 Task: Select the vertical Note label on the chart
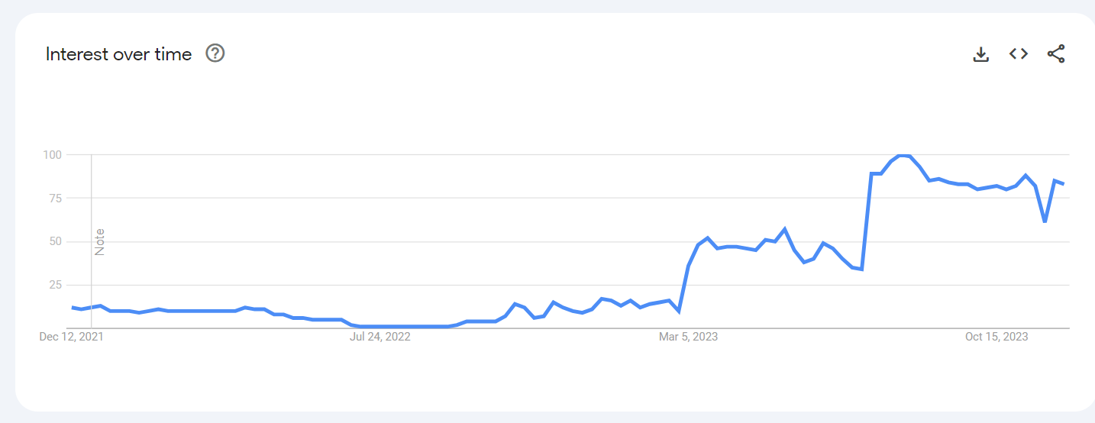point(99,242)
